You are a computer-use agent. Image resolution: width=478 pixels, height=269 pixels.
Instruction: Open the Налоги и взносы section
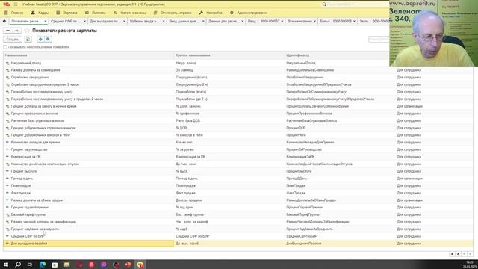(129, 13)
